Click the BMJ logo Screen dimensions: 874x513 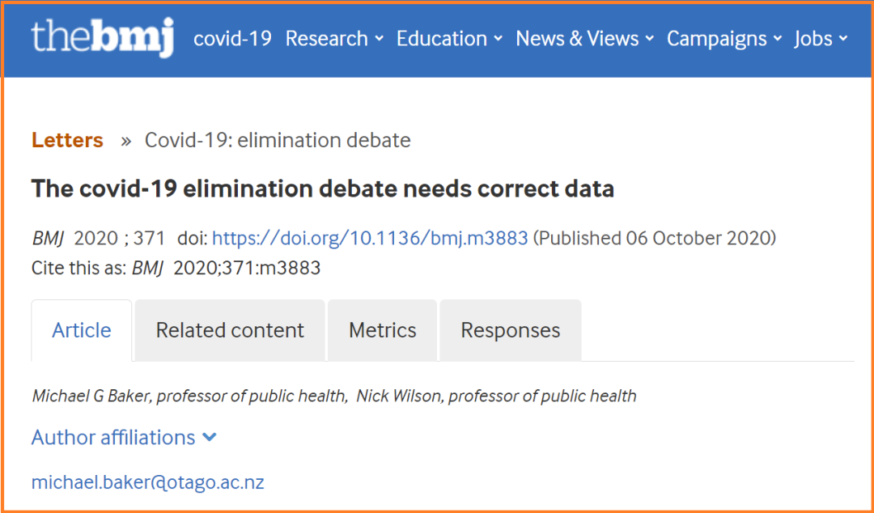[x=103, y=38]
